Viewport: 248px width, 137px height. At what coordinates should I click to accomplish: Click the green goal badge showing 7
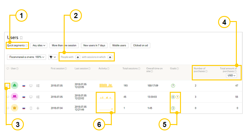173,86
